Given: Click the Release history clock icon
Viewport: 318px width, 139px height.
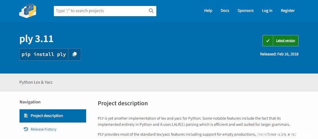Looking at the screenshot, I should (26, 129).
